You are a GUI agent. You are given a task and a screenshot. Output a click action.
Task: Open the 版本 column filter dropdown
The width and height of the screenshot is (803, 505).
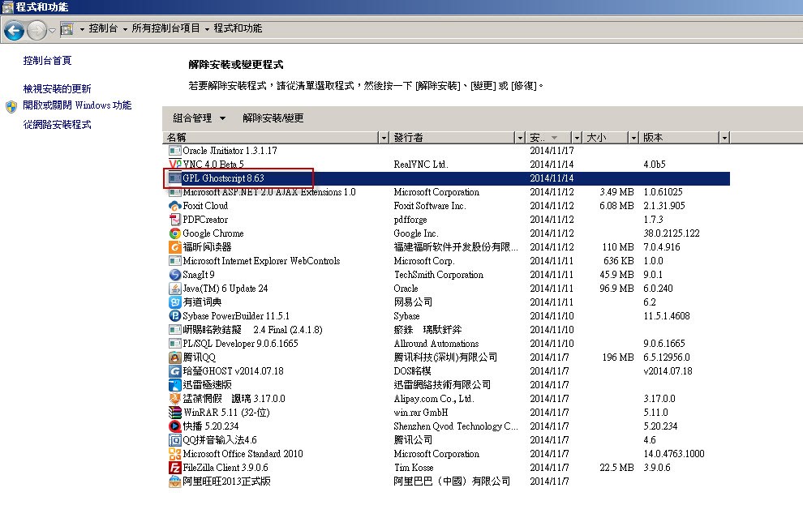coord(724,138)
